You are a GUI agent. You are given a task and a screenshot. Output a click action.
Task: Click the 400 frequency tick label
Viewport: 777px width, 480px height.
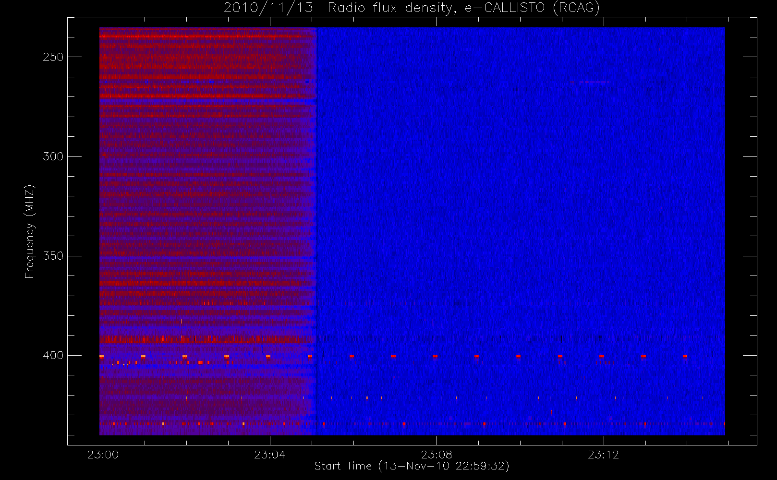(53, 355)
